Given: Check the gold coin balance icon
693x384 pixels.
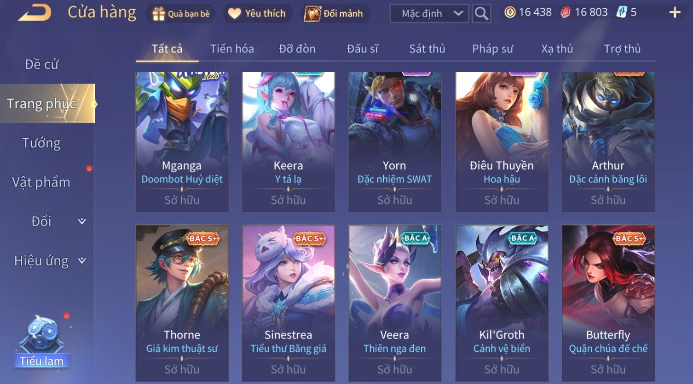Looking at the screenshot, I should tap(510, 12).
